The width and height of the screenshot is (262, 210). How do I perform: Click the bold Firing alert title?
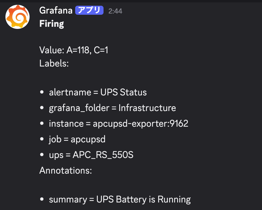(x=52, y=24)
